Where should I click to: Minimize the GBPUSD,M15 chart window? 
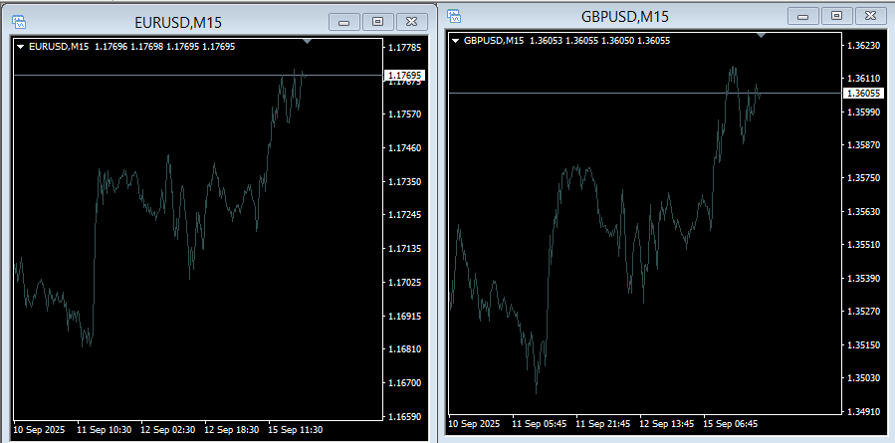point(803,16)
